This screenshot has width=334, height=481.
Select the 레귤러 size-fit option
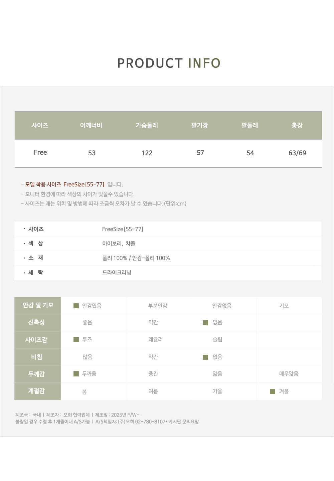[x=156, y=339]
